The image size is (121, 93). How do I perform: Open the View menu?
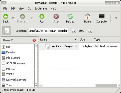(21, 8)
